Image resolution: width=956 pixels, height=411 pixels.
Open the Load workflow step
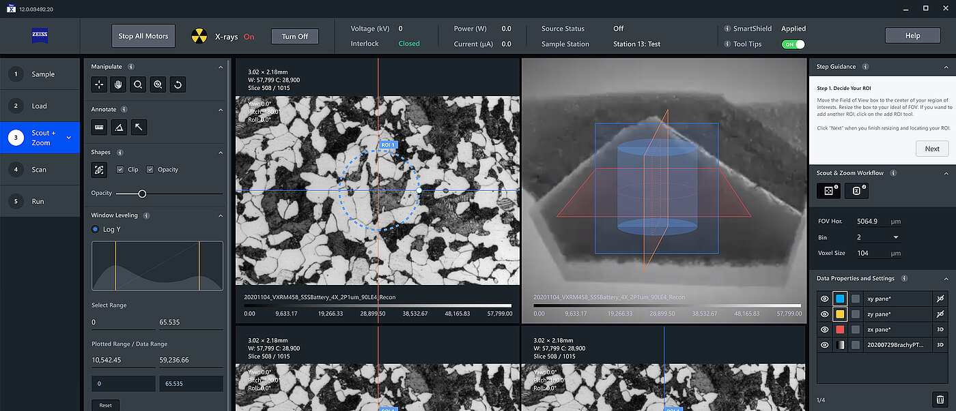point(40,106)
